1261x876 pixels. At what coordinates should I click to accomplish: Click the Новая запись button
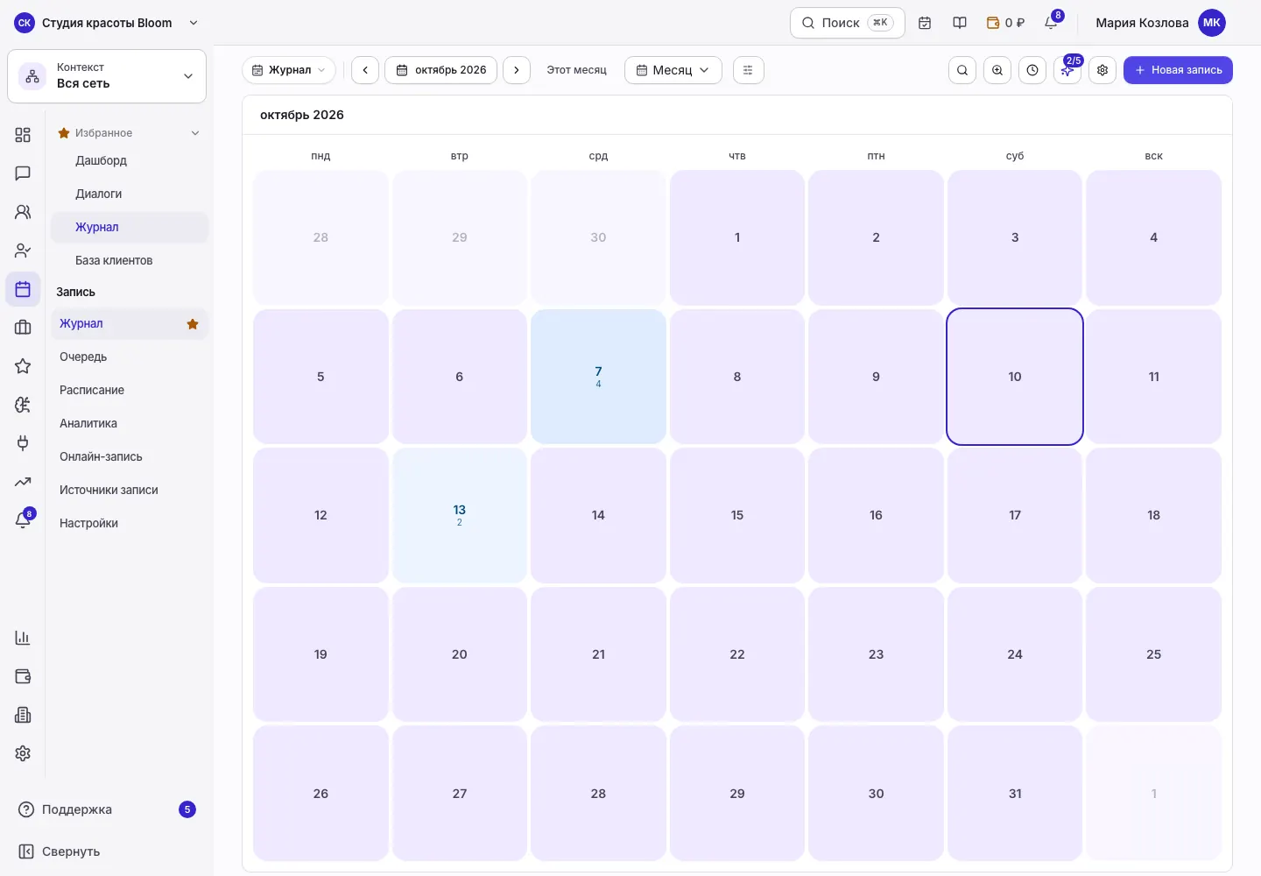coord(1178,70)
